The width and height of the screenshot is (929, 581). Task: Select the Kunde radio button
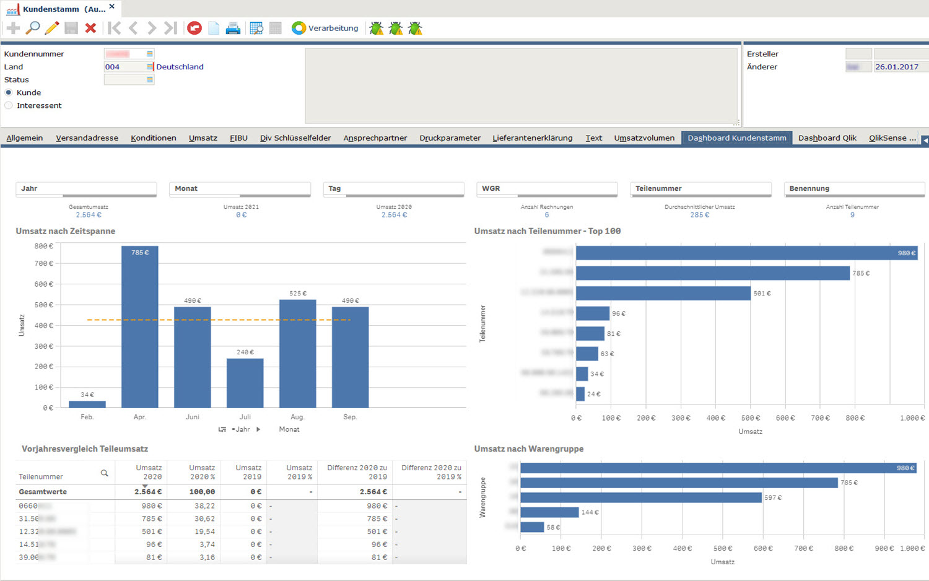tap(9, 92)
